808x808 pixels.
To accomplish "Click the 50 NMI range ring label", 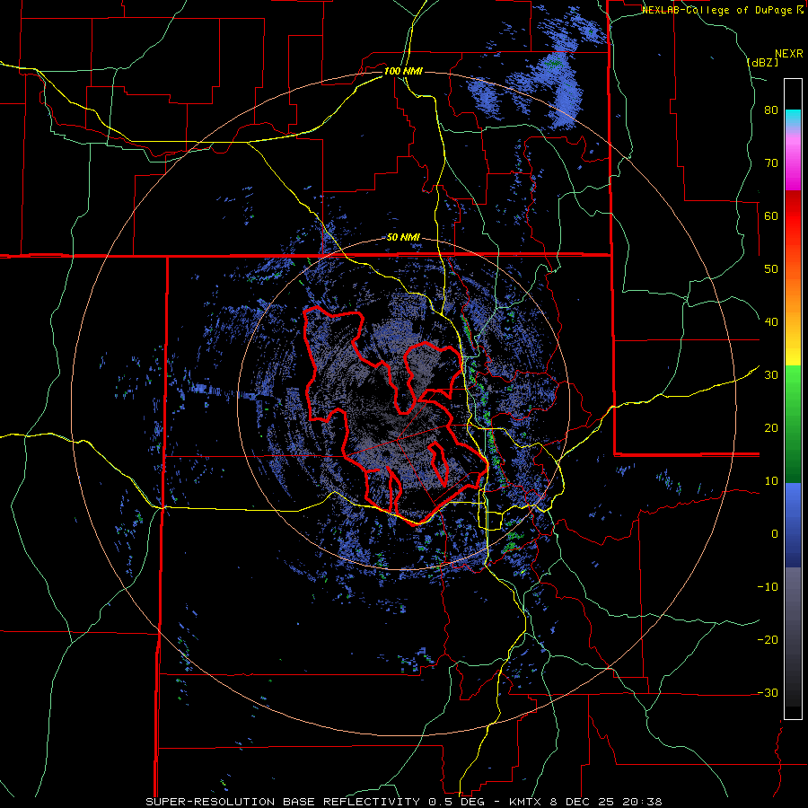I will pos(403,238).
